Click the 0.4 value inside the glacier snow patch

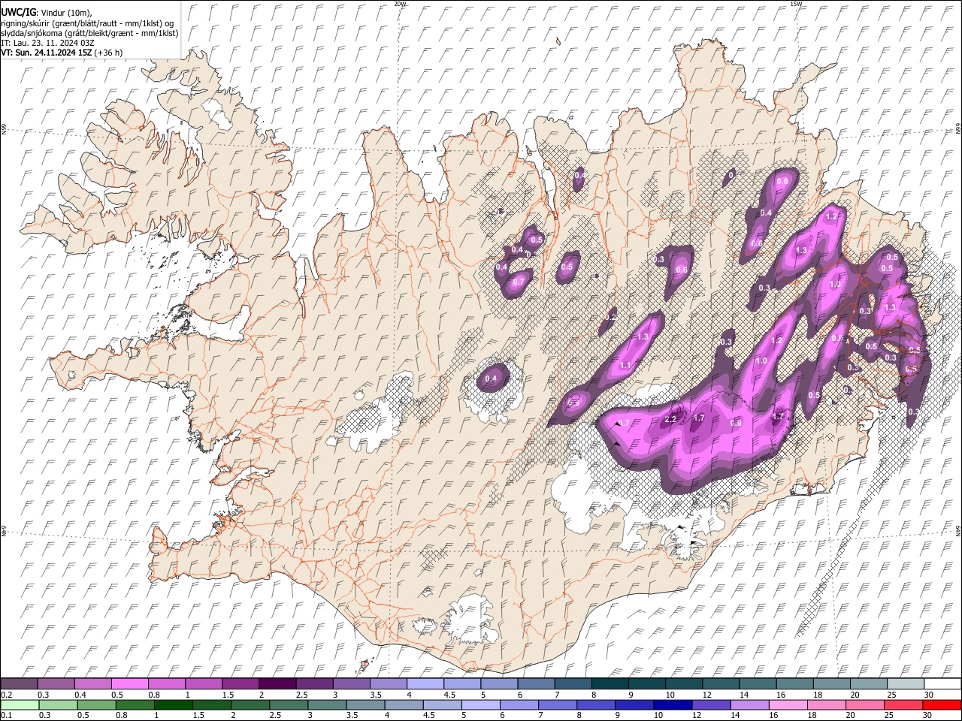tap(492, 379)
